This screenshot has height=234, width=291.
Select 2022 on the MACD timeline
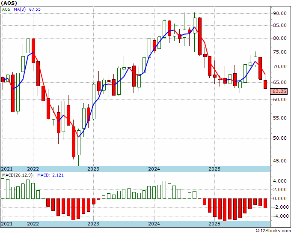coord(33,224)
